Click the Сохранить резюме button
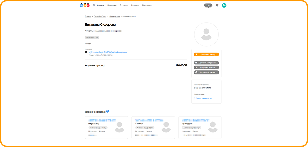The height and width of the screenshot is (147, 308). point(206,67)
